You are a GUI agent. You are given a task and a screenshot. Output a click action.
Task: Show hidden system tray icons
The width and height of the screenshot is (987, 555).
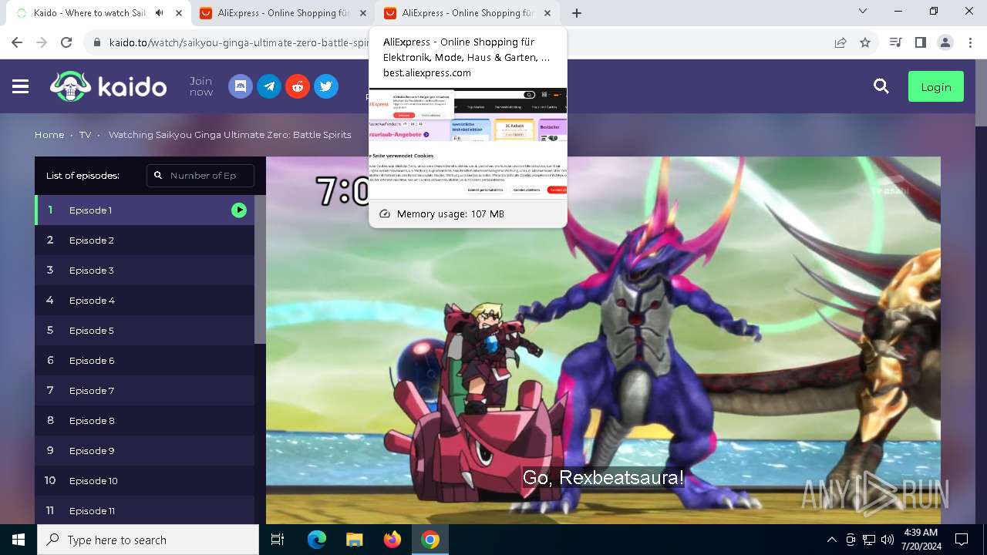click(831, 540)
